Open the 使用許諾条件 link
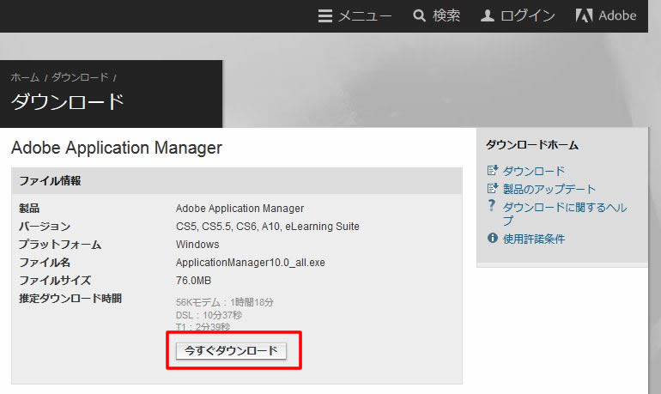Viewport: 661px width, 394px height. (534, 239)
